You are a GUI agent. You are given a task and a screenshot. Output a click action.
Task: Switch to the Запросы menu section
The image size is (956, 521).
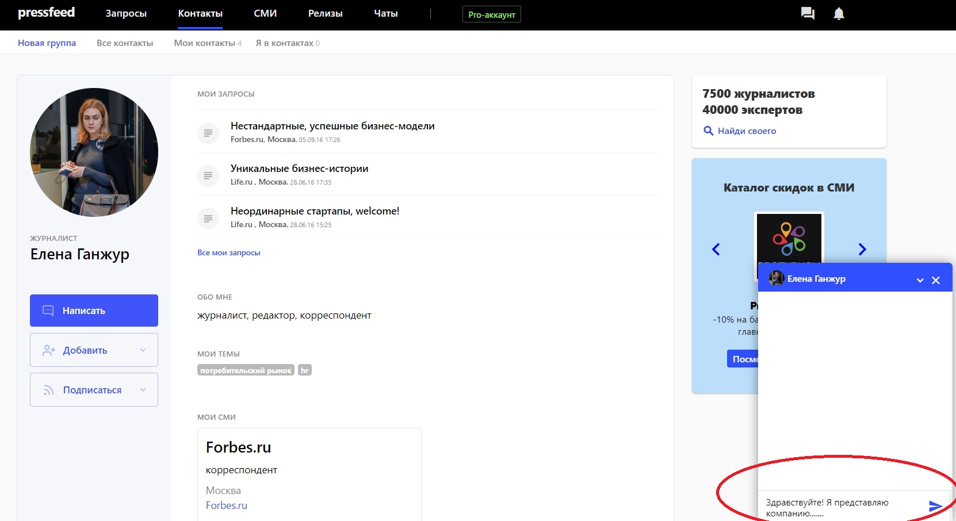pyautogui.click(x=126, y=13)
